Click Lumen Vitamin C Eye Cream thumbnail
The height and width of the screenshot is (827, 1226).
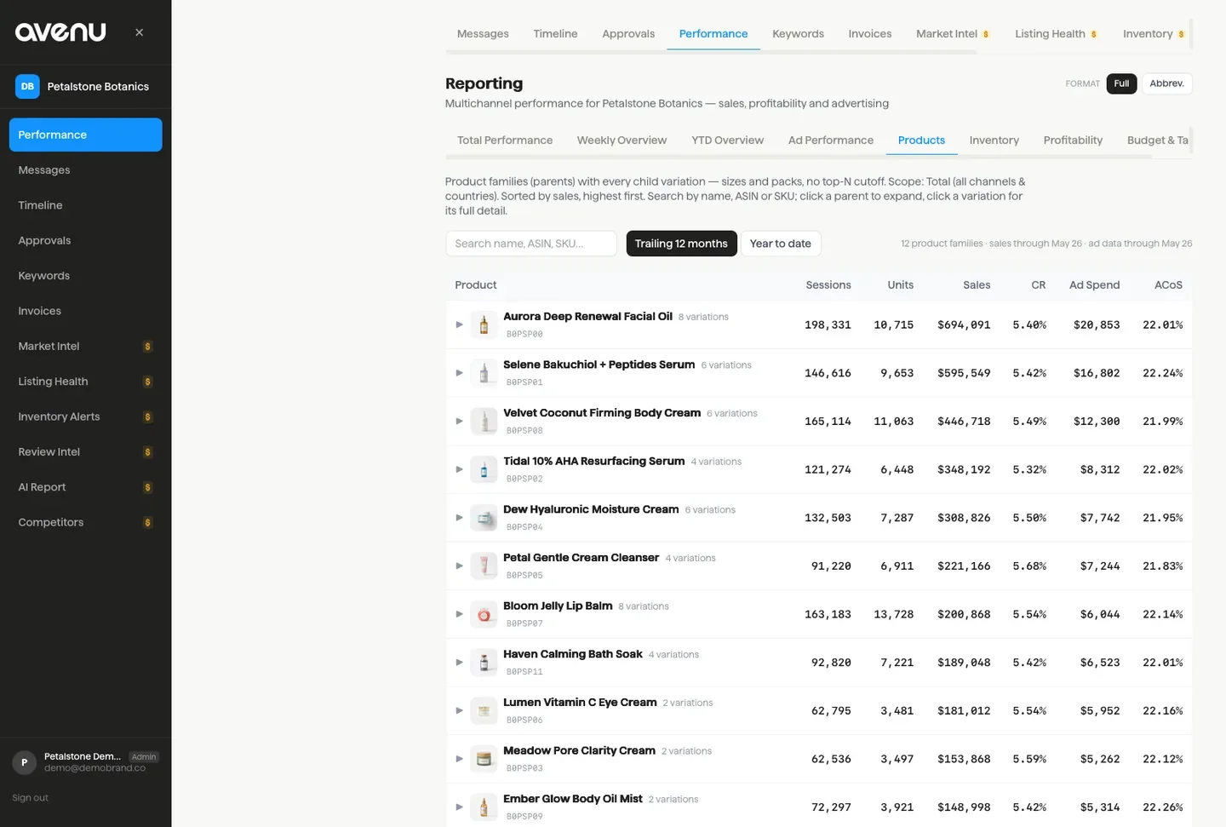(x=484, y=710)
